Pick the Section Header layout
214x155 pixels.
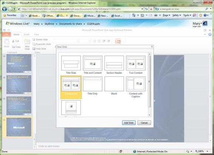(x=114, y=63)
